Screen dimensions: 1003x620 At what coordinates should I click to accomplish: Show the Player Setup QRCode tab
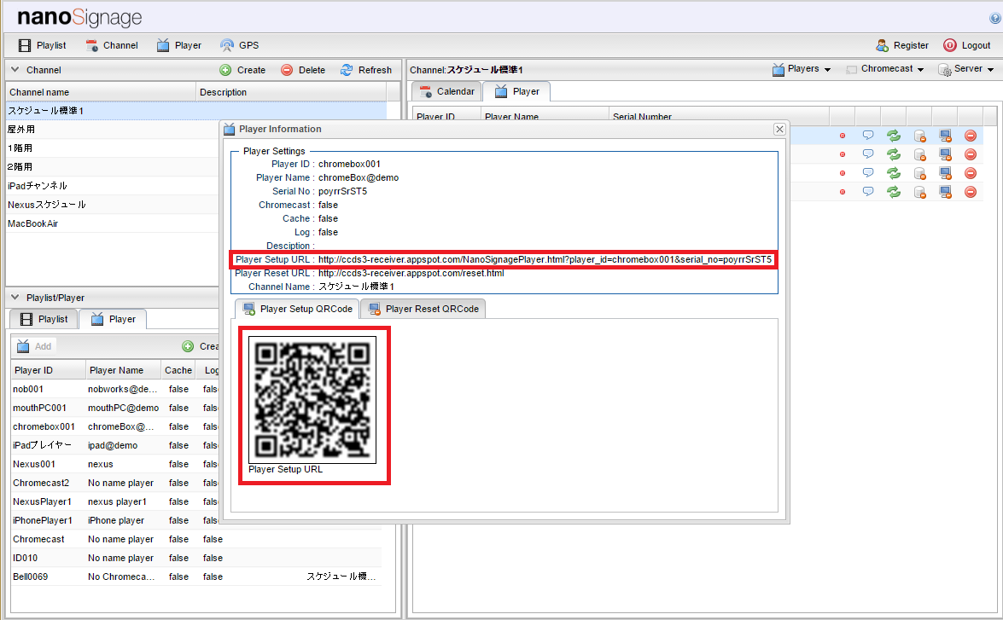pyautogui.click(x=297, y=309)
